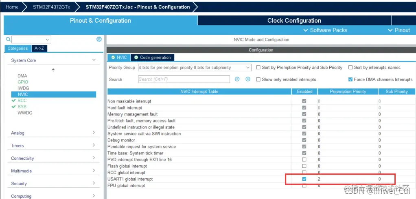Open the categories settings gear icon
Viewport: 416px width, 199px height.
(x=99, y=39)
